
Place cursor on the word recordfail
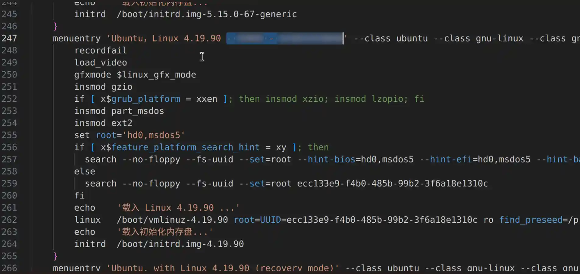pyautogui.click(x=101, y=50)
